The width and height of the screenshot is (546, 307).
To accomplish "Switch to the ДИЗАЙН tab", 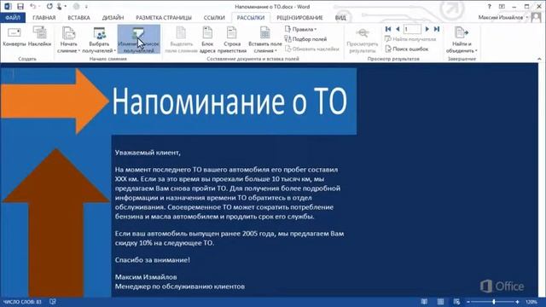I will point(113,17).
